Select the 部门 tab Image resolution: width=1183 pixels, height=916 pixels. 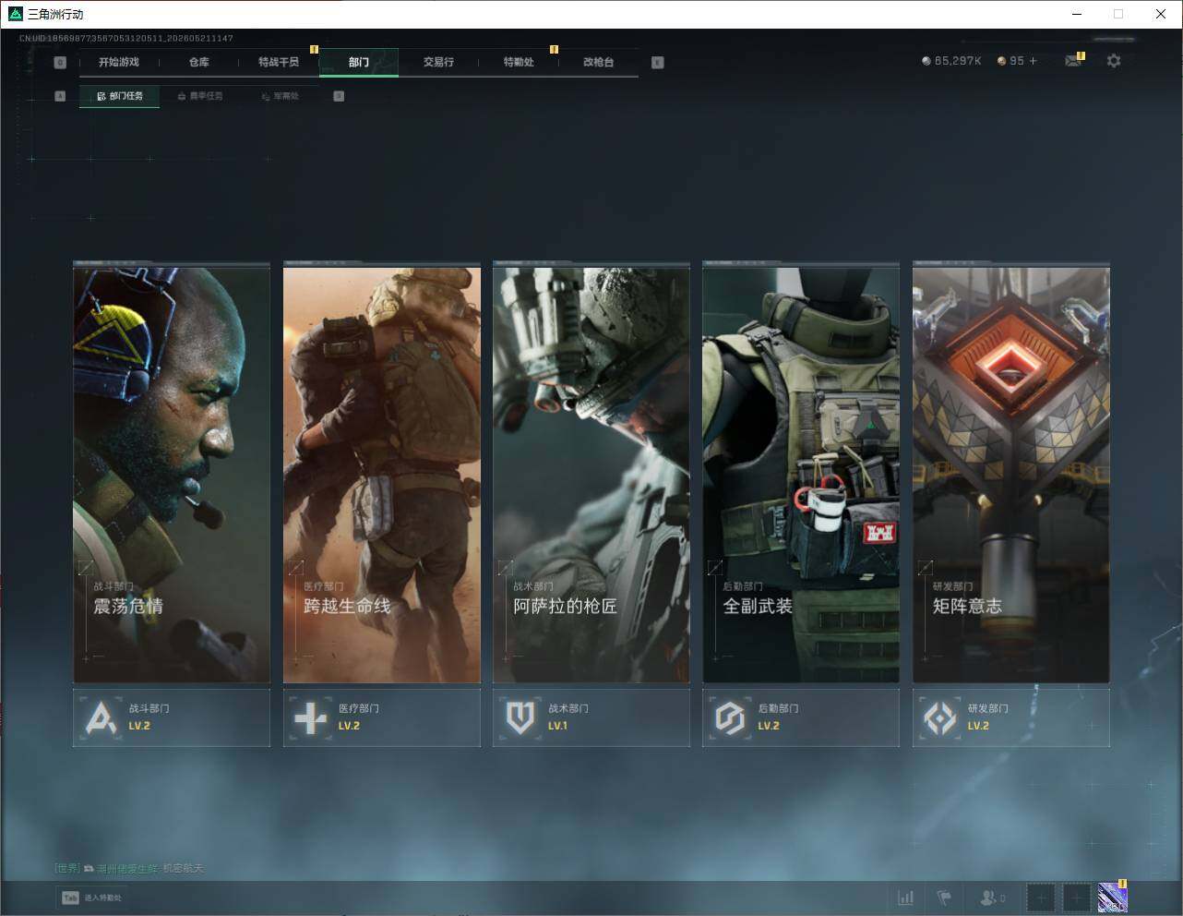tap(359, 62)
